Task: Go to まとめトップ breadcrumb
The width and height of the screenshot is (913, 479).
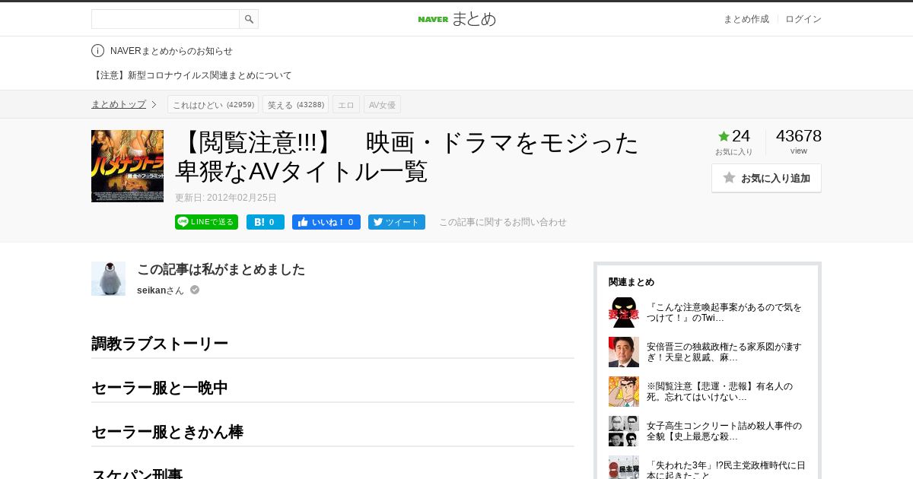Action: [x=119, y=104]
